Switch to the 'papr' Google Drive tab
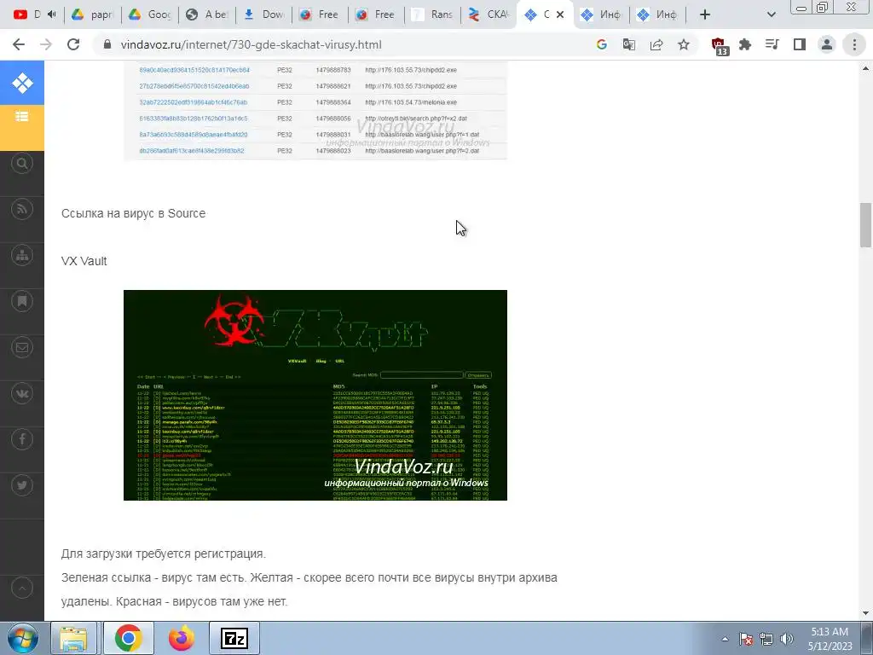The height and width of the screenshot is (655, 873). tap(92, 14)
